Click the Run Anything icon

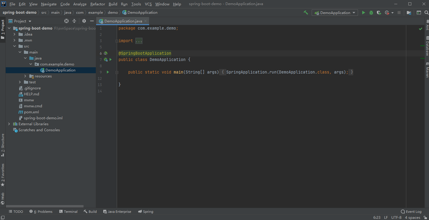419,13
